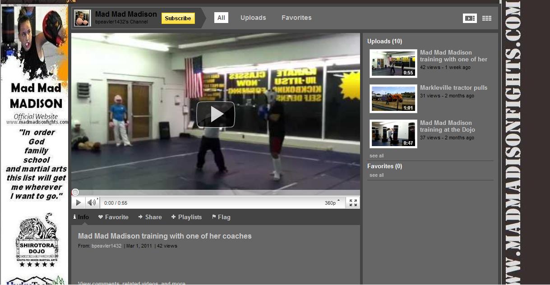This screenshot has width=550, height=285.
Task: Open the Favorites tab
Action: point(296,18)
